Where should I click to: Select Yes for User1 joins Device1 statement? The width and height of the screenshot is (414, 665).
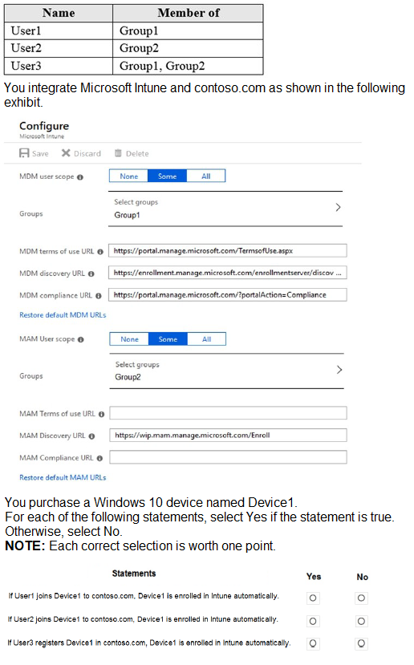tap(313, 598)
